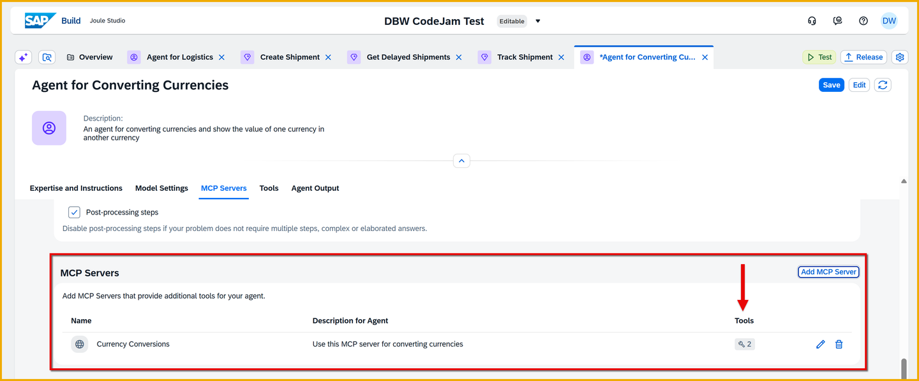Close the Get Delayed Shipments tab

458,57
